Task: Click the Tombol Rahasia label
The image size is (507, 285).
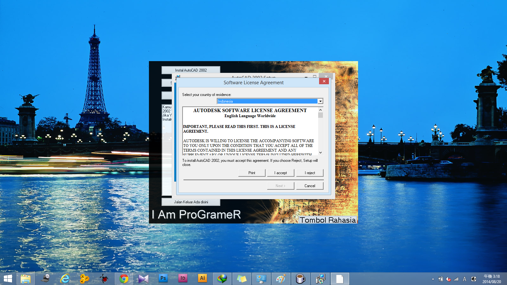Action: tap(328, 220)
